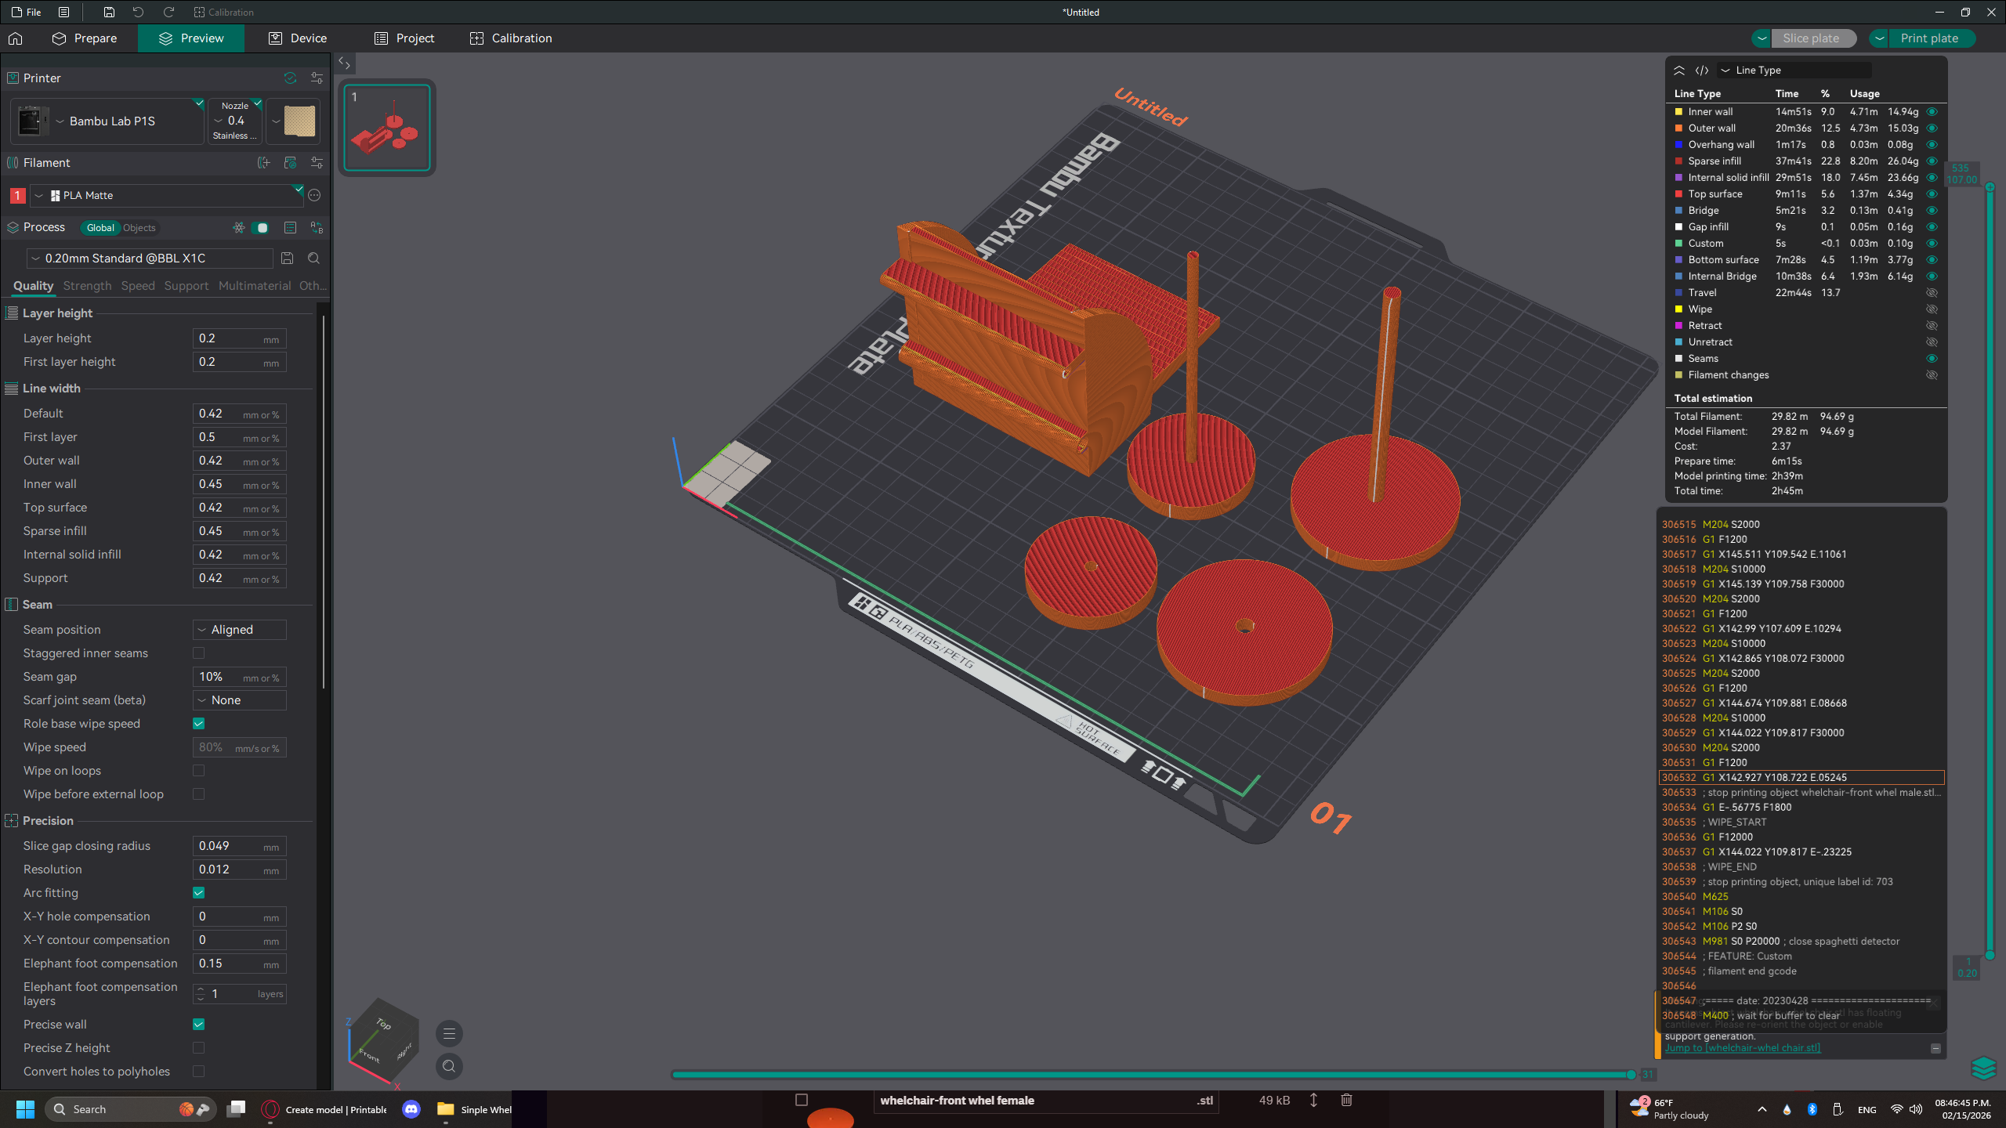Search process settings magnifier icon
Image resolution: width=2006 pixels, height=1128 pixels.
point(314,258)
